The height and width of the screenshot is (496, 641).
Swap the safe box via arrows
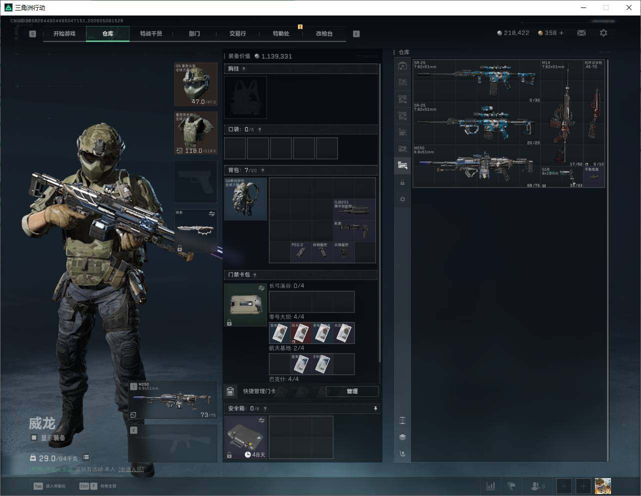261,420
